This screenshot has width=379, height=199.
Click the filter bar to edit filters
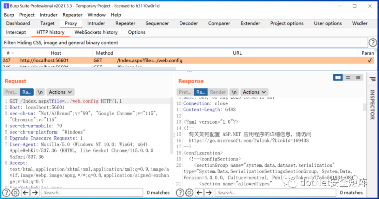[185, 43]
